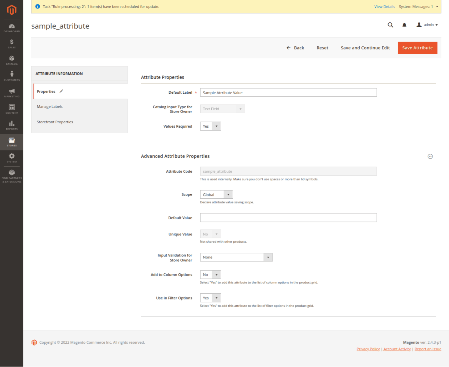Select the Reports sidebar icon
Image resolution: width=449 pixels, height=367 pixels.
pos(12,125)
